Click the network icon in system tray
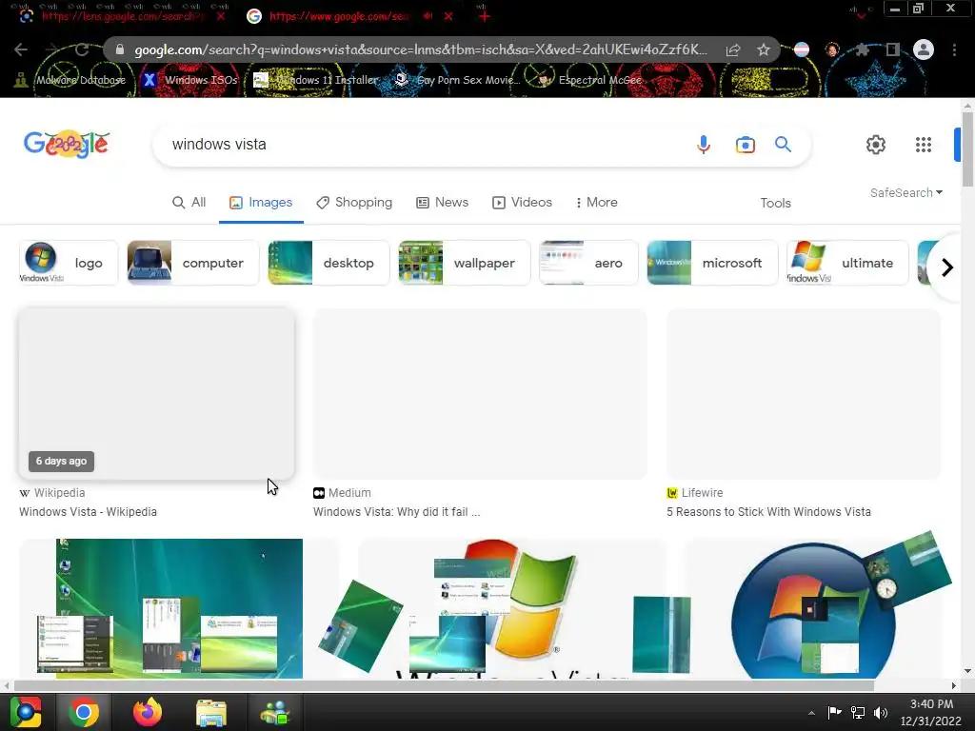 point(858,713)
